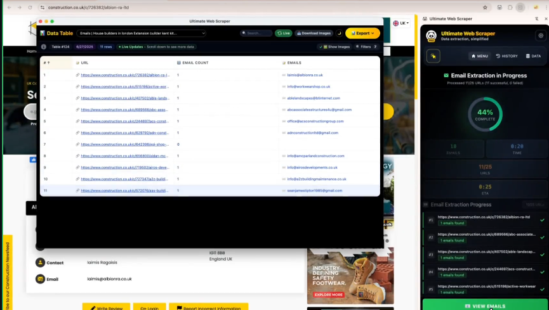Click the panda logo in the side panel

(432, 36)
